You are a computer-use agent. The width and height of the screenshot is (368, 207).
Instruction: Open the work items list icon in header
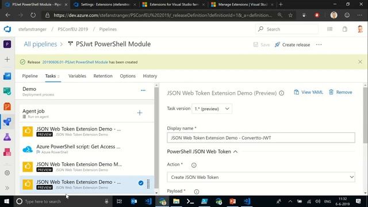click(329, 29)
